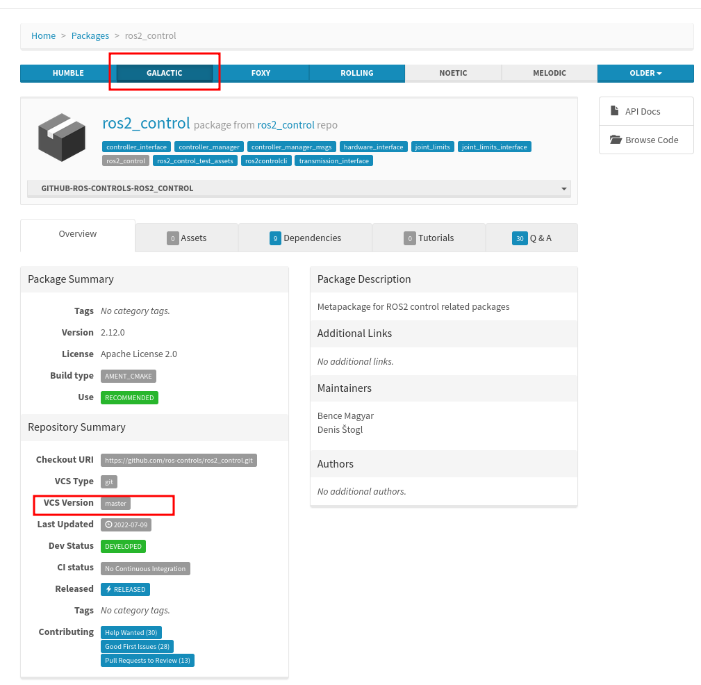701x685 pixels.
Task: Open the API Docs link
Action: [x=646, y=111]
